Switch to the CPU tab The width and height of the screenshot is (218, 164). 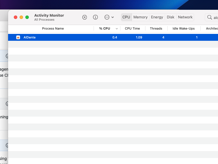[126, 17]
